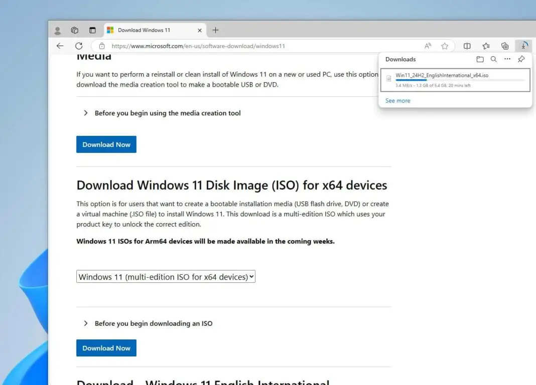Click the site permissions lock icon
Image resolution: width=536 pixels, height=385 pixels.
pos(102,46)
